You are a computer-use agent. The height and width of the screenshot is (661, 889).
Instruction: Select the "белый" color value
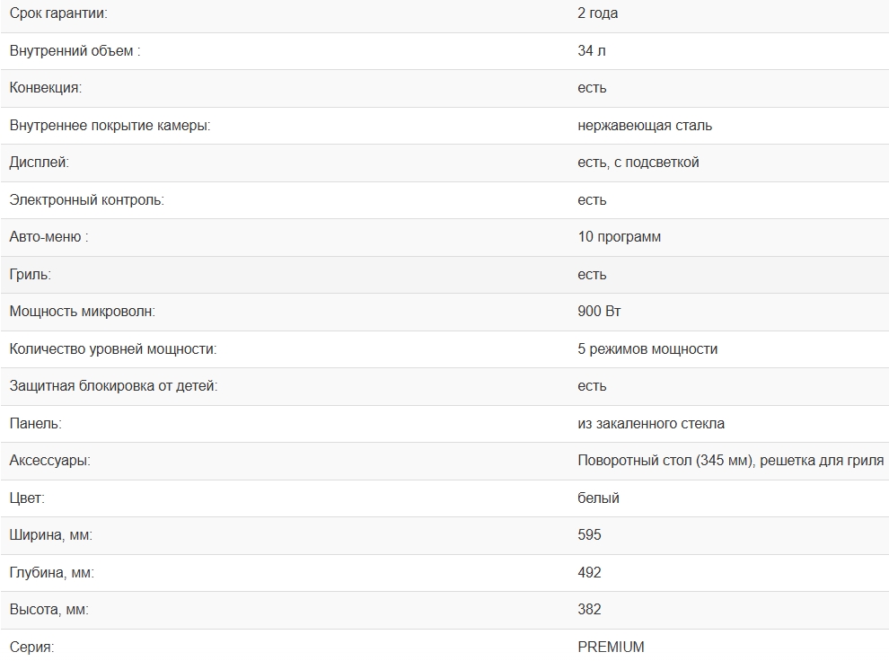599,498
